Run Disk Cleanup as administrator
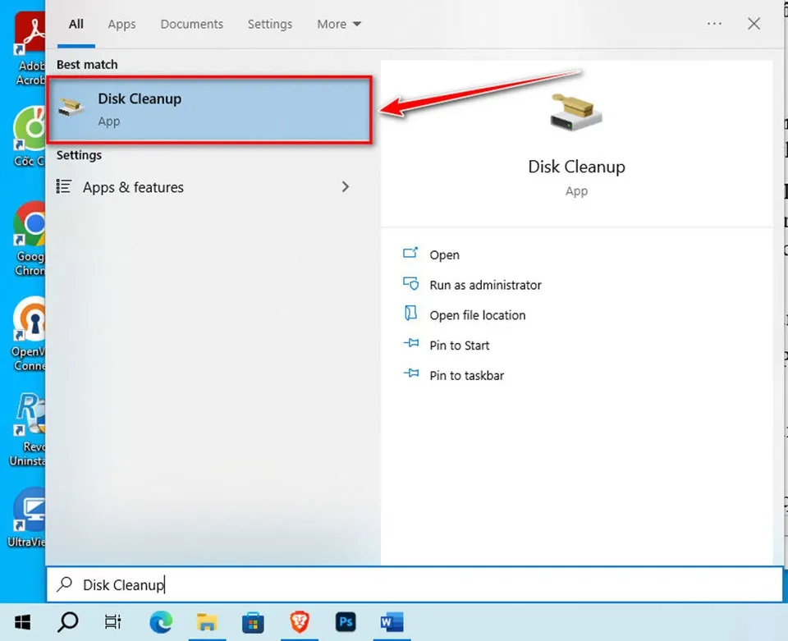The image size is (788, 641). pyautogui.click(x=484, y=285)
